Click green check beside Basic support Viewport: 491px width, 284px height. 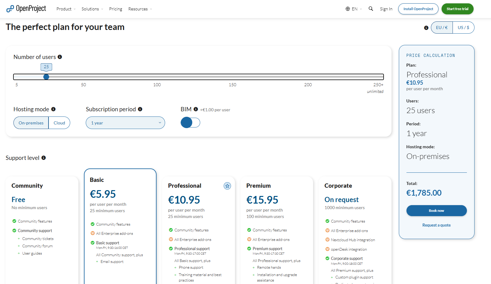coord(93,243)
